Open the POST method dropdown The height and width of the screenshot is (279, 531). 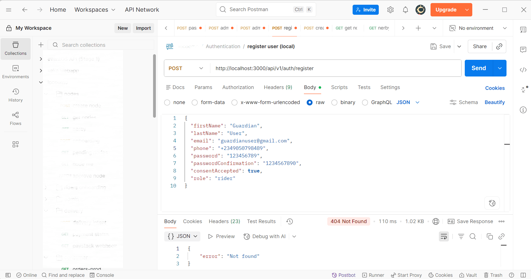pos(186,68)
